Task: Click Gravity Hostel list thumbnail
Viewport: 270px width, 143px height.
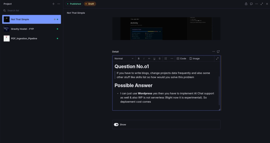Action: pyautogui.click(x=7, y=29)
